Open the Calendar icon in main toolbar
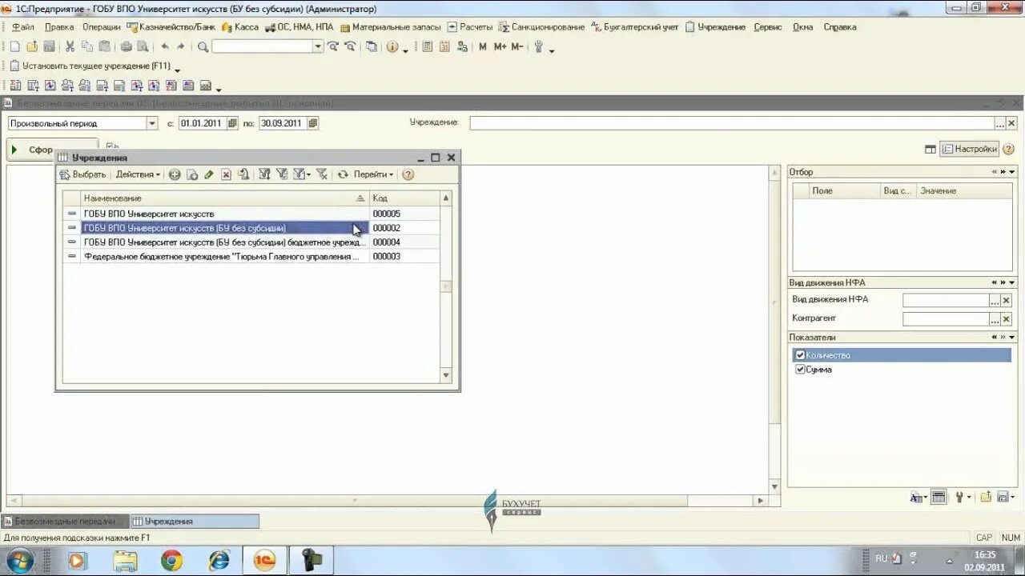 click(x=444, y=47)
